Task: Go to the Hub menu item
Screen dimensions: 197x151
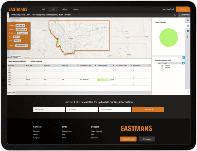Action: tap(44, 9)
